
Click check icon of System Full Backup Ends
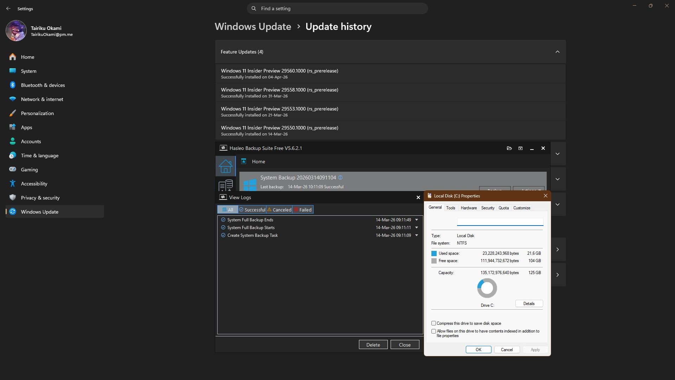(x=223, y=220)
